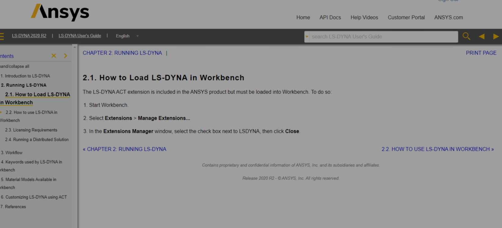Select 3. Workflow in contents

coord(12,153)
